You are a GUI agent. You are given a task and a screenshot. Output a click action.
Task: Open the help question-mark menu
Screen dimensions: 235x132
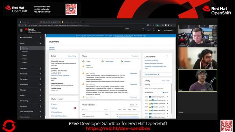pos(159,30)
